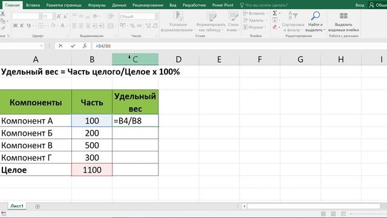Switch to the Данные tab

[119, 5]
